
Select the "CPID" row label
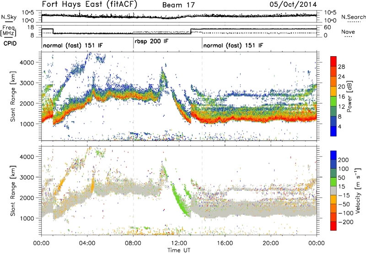10,43
